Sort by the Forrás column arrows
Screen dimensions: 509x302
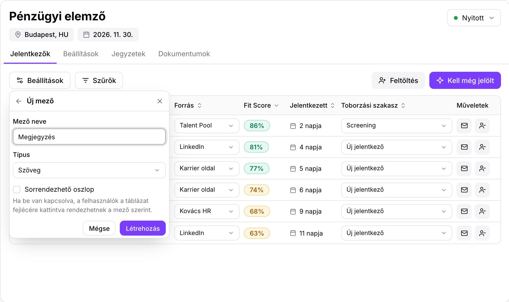199,105
